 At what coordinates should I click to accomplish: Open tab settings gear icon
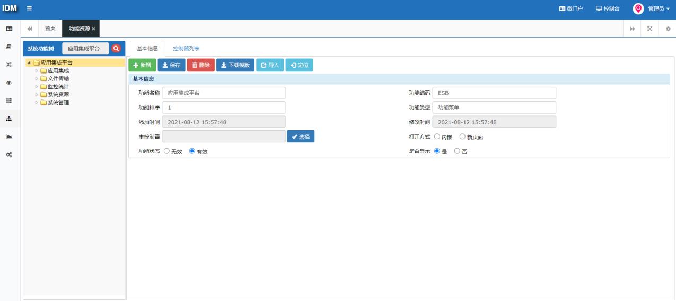668,29
